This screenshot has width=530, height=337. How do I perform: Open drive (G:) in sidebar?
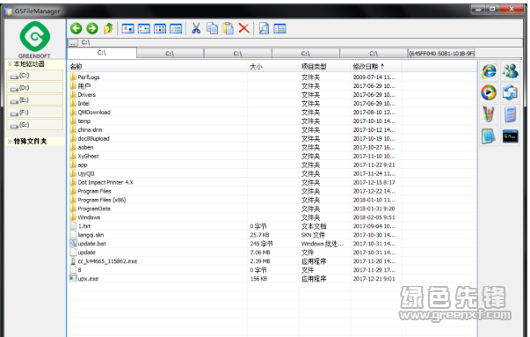point(35,125)
